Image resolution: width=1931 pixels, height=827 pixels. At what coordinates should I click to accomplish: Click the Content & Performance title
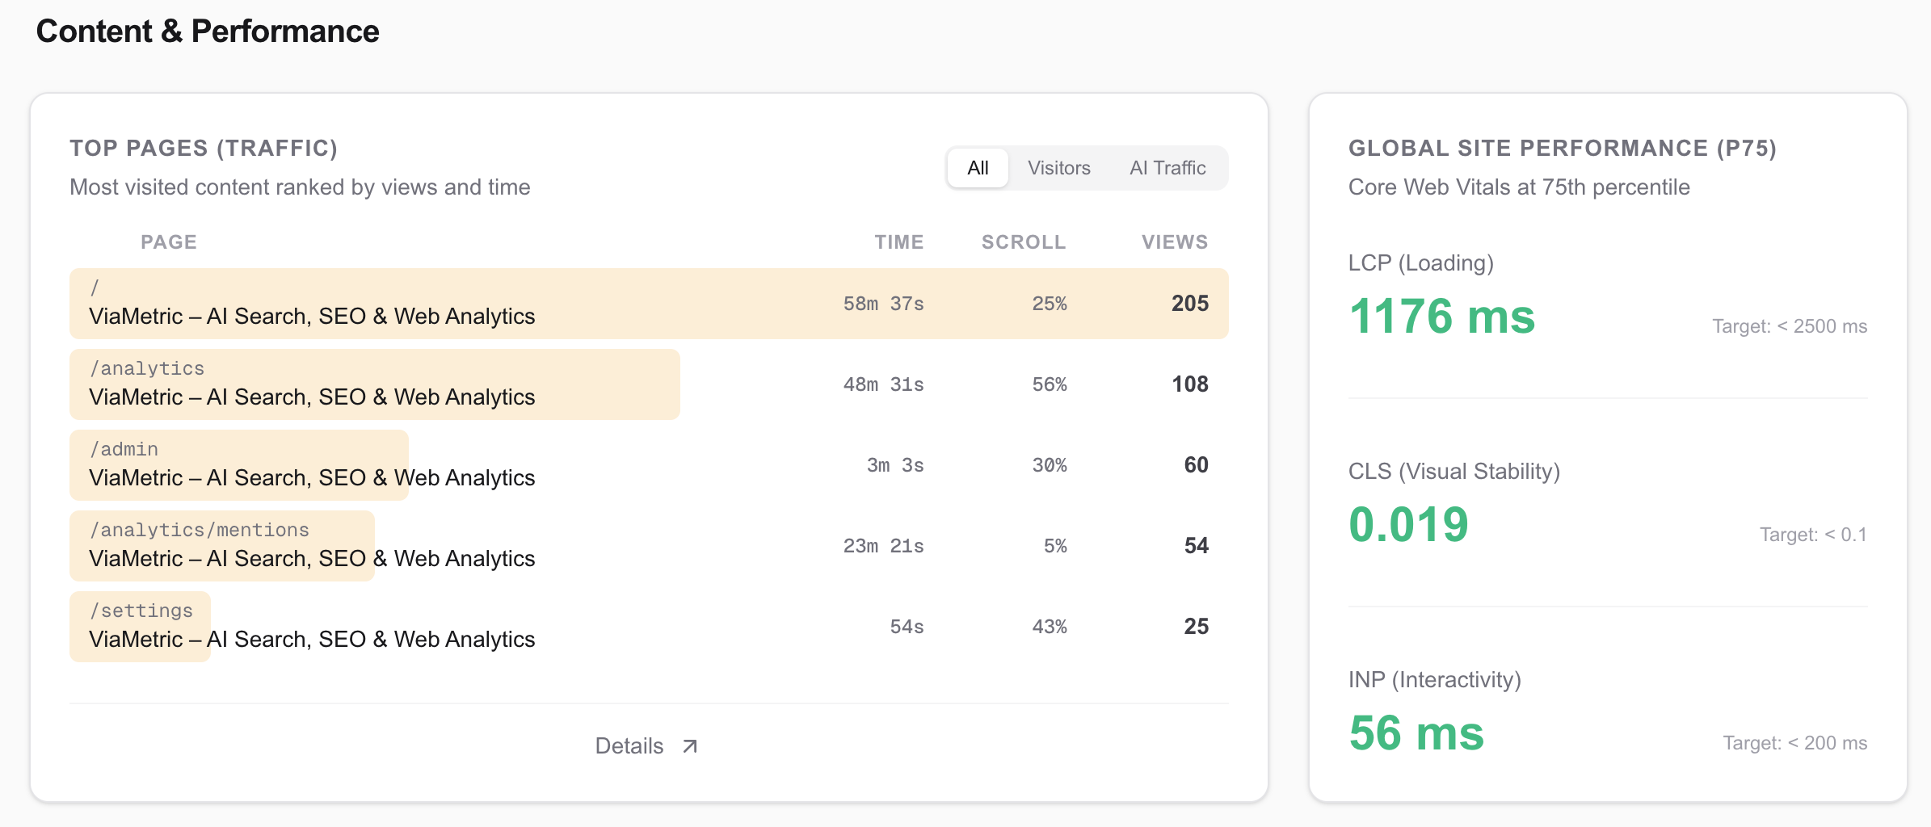pyautogui.click(x=208, y=31)
